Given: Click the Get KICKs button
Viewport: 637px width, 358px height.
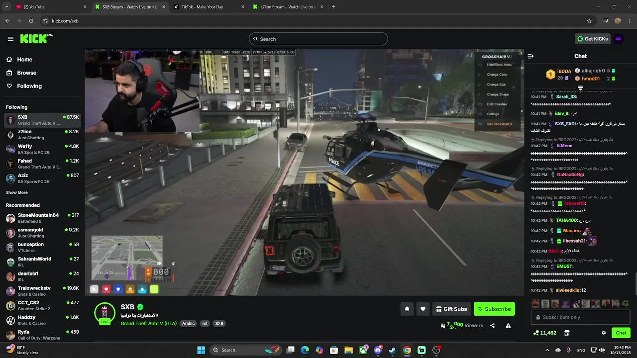Looking at the screenshot, I should 592,39.
